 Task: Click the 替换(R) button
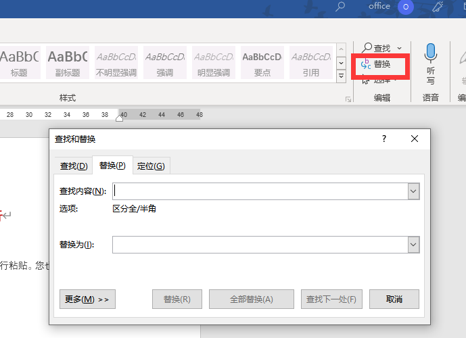(x=177, y=299)
